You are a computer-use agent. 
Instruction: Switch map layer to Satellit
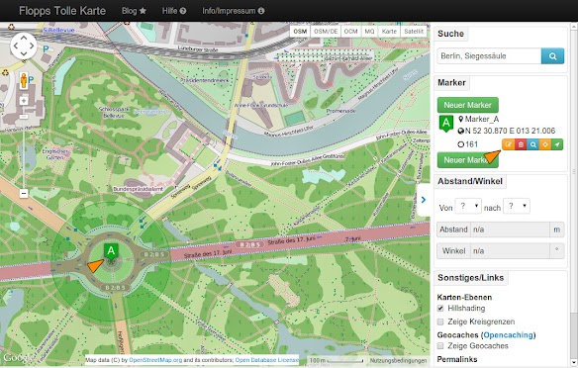coord(414,32)
